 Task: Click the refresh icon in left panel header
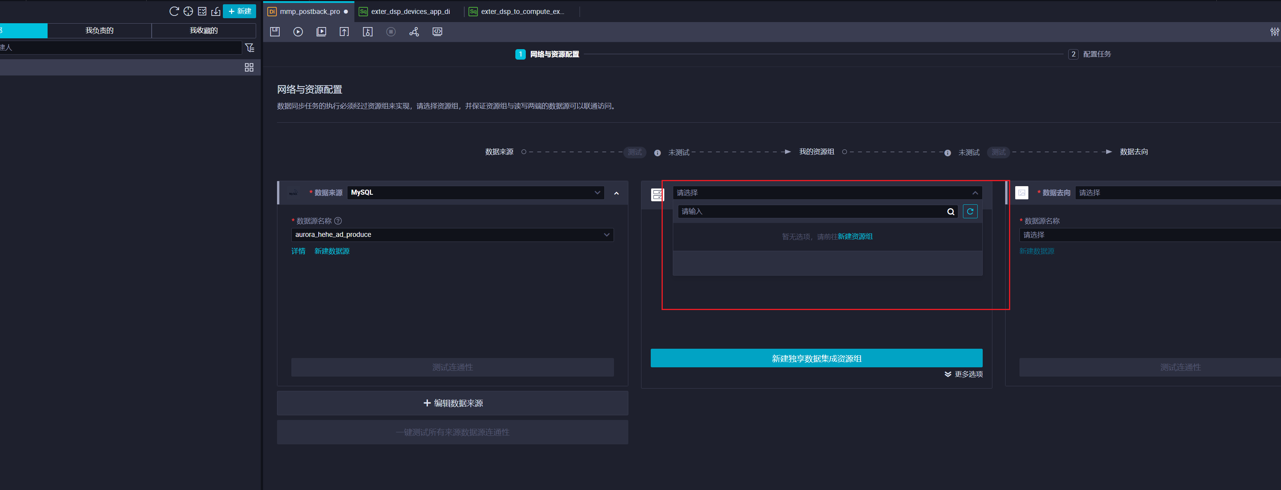tap(174, 12)
